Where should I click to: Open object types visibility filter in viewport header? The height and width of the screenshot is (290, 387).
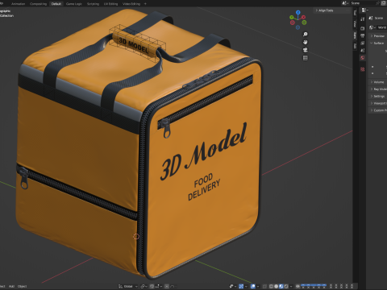click(x=232, y=286)
